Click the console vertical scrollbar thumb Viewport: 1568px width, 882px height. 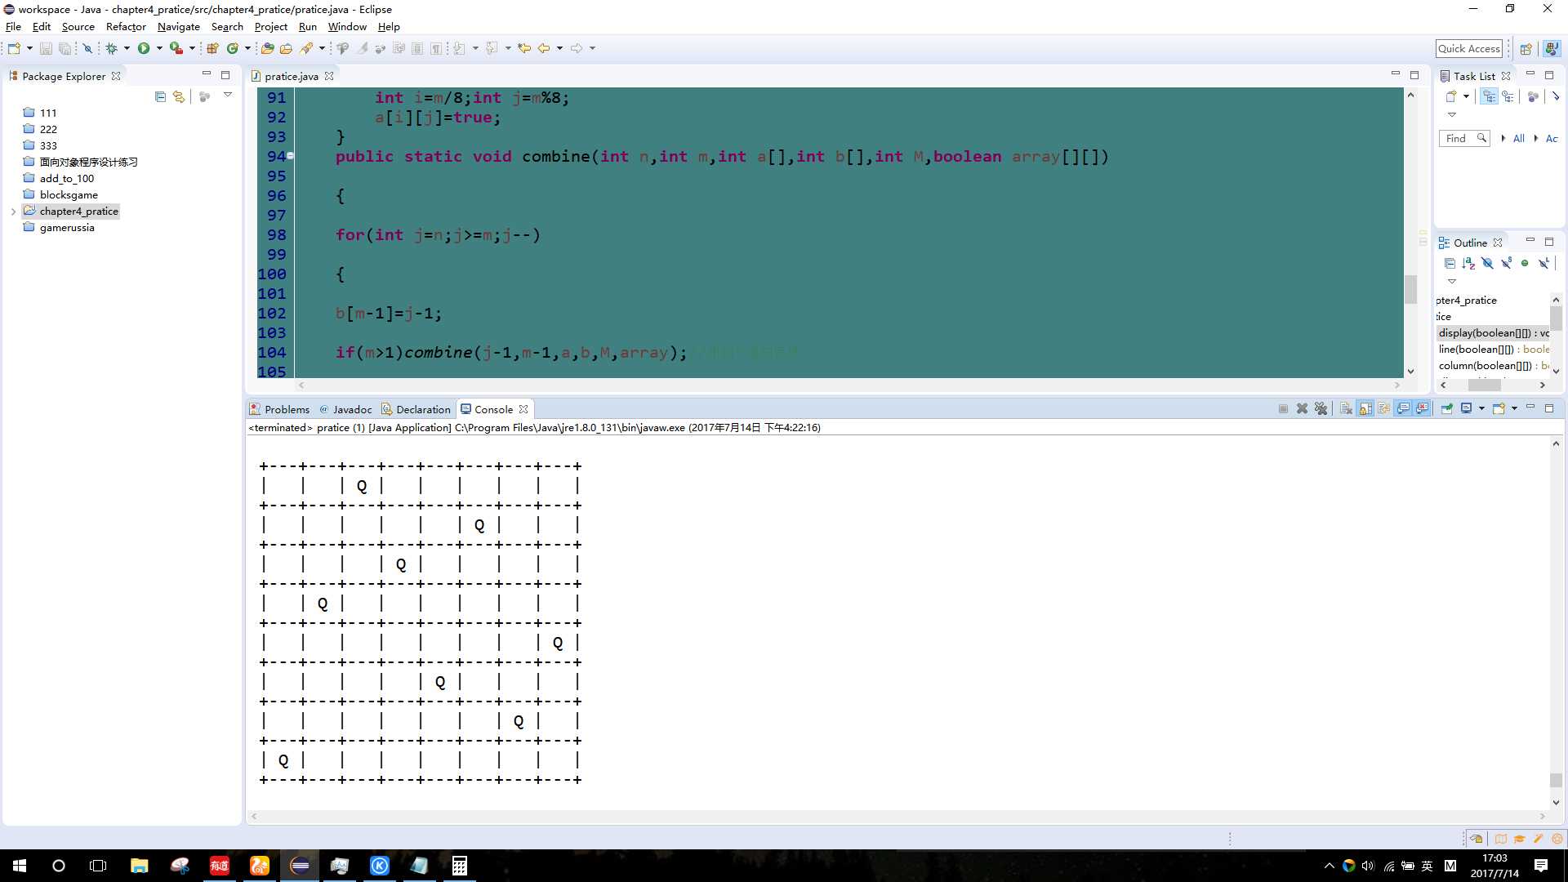[1556, 781]
